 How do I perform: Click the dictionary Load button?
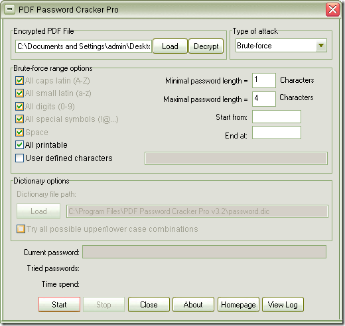point(38,211)
